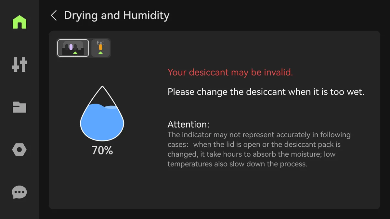Open the hexagon nut Settings icon
Screen dimensions: 390x219
click(19, 150)
